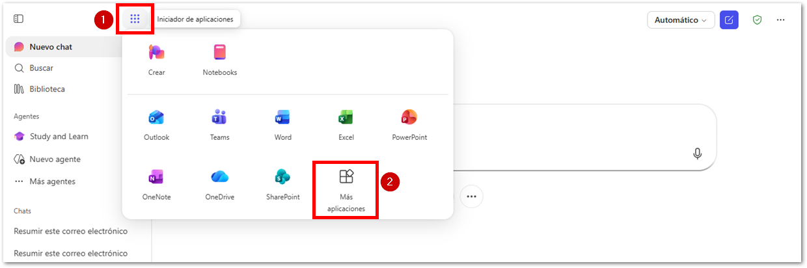This screenshot has height=268, width=807.
Task: Launch Teams from the app launcher
Action: (x=219, y=125)
